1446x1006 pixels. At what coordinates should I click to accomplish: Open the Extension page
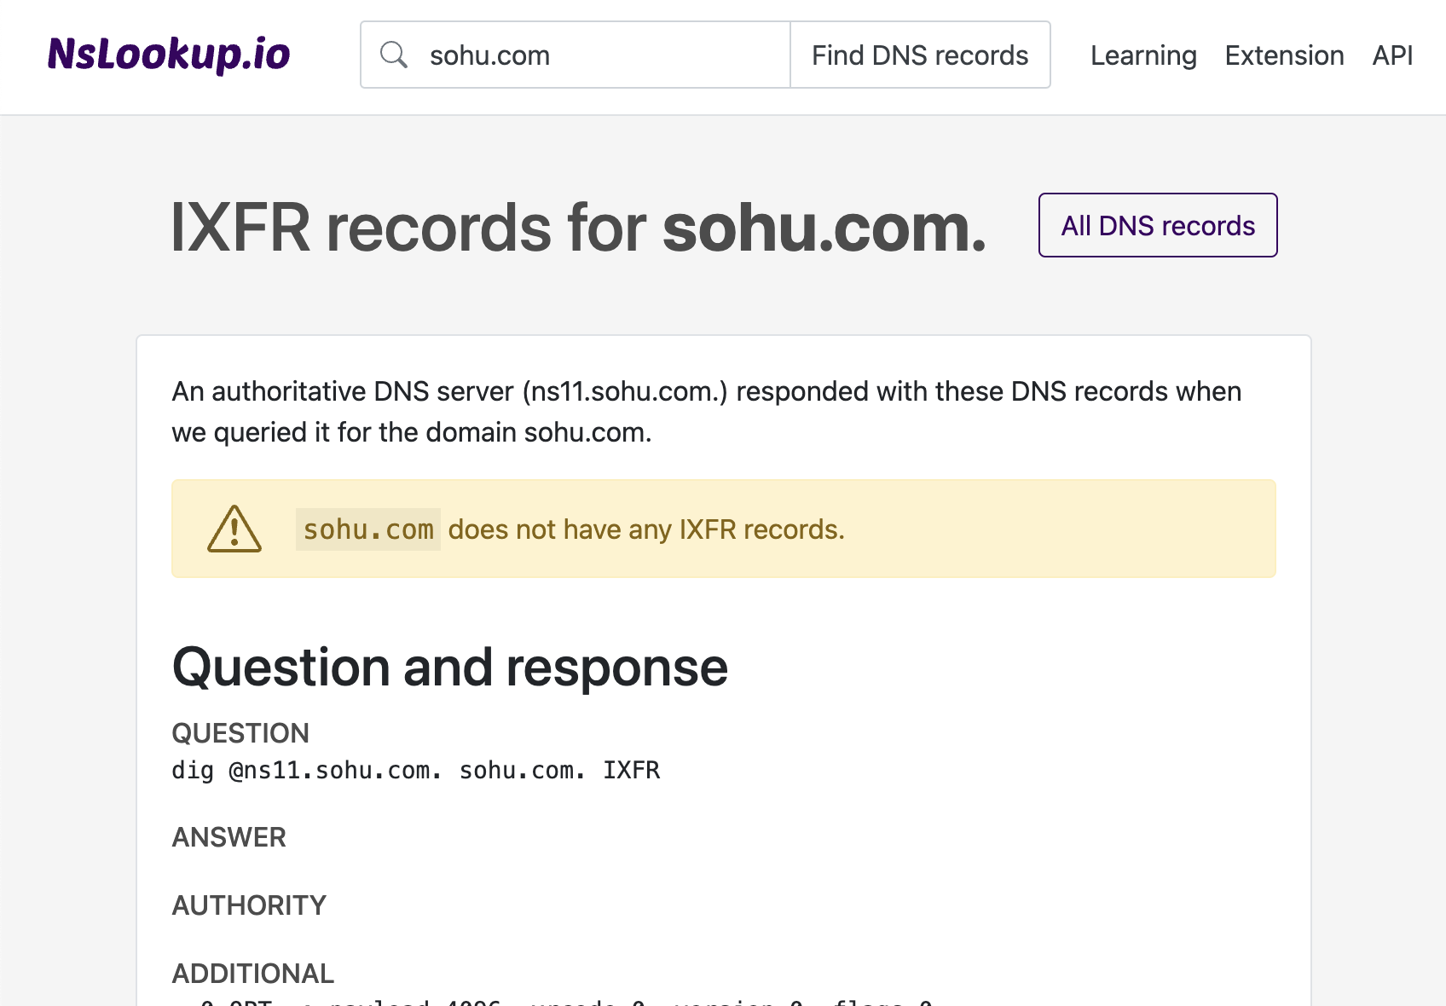[1284, 55]
